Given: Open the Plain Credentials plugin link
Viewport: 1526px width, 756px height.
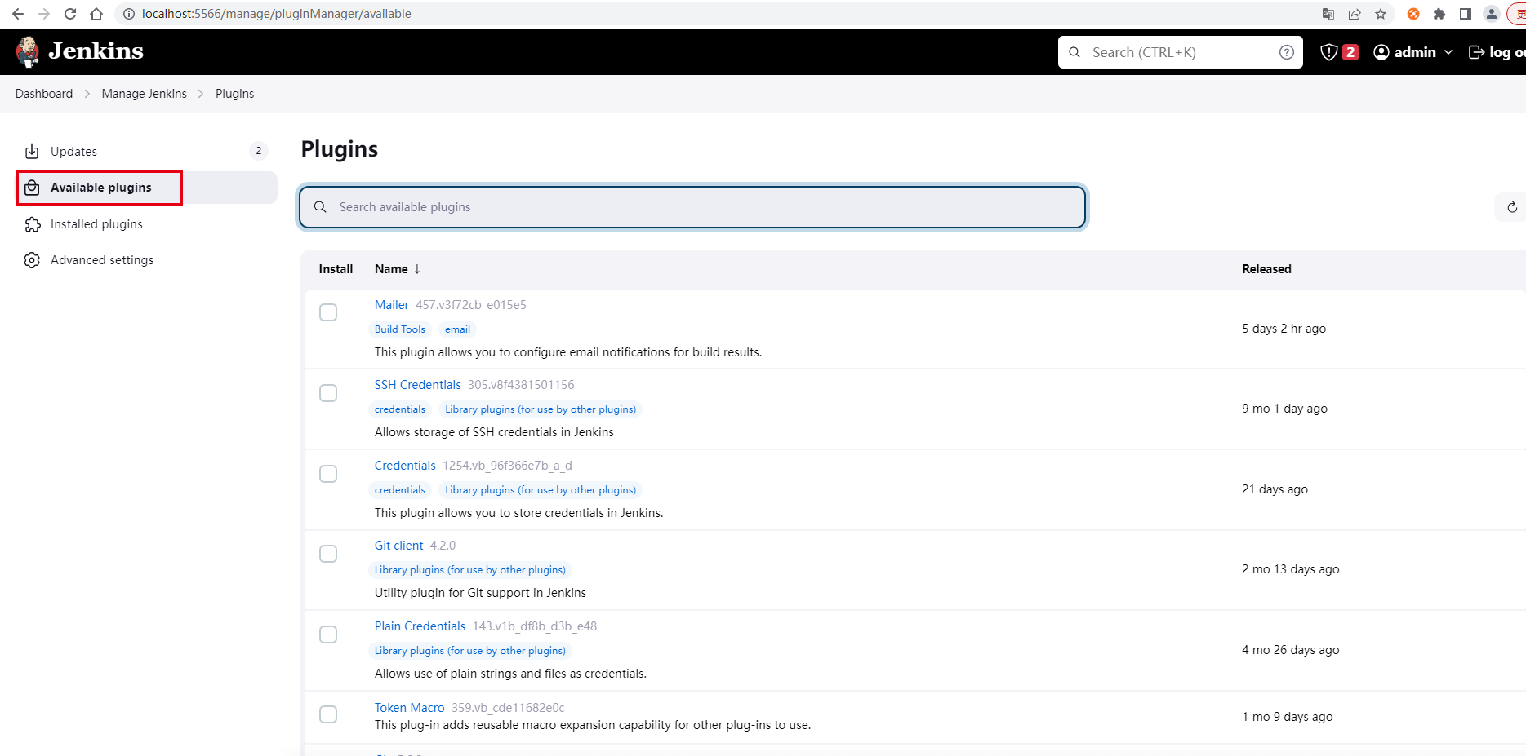Looking at the screenshot, I should pos(420,626).
